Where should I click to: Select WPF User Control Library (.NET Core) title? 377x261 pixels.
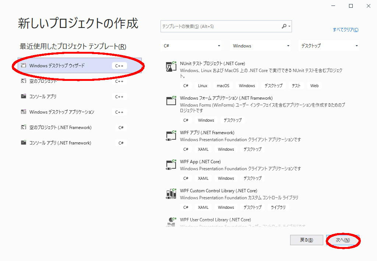pos(215,220)
